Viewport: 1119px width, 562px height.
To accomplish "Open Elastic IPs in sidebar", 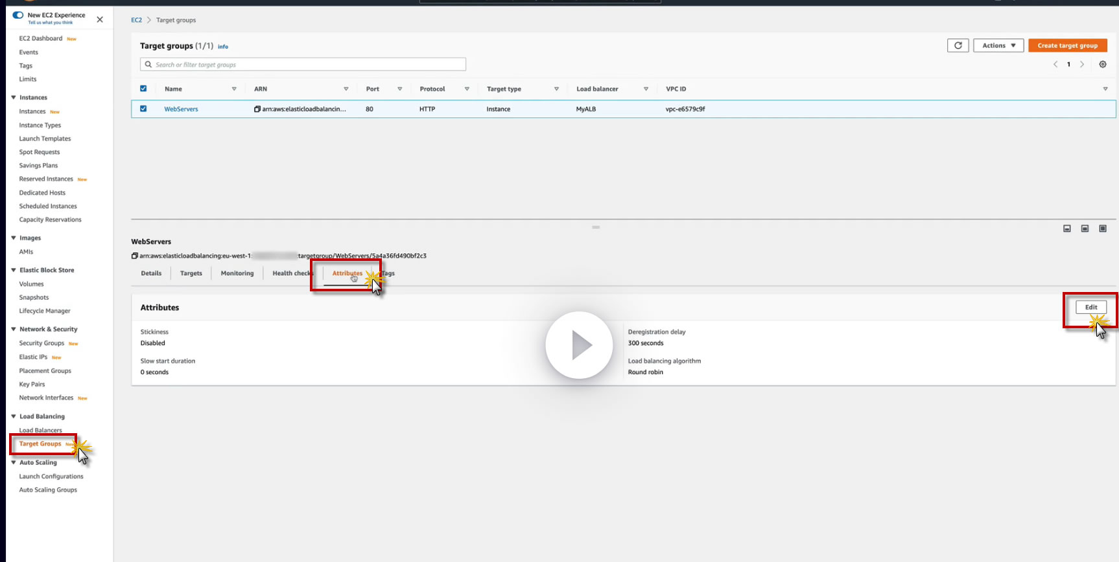I will (x=33, y=357).
